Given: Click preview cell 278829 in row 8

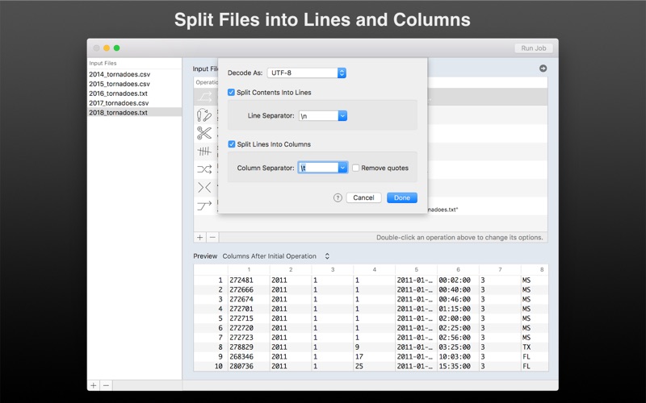Looking at the screenshot, I should tap(241, 347).
